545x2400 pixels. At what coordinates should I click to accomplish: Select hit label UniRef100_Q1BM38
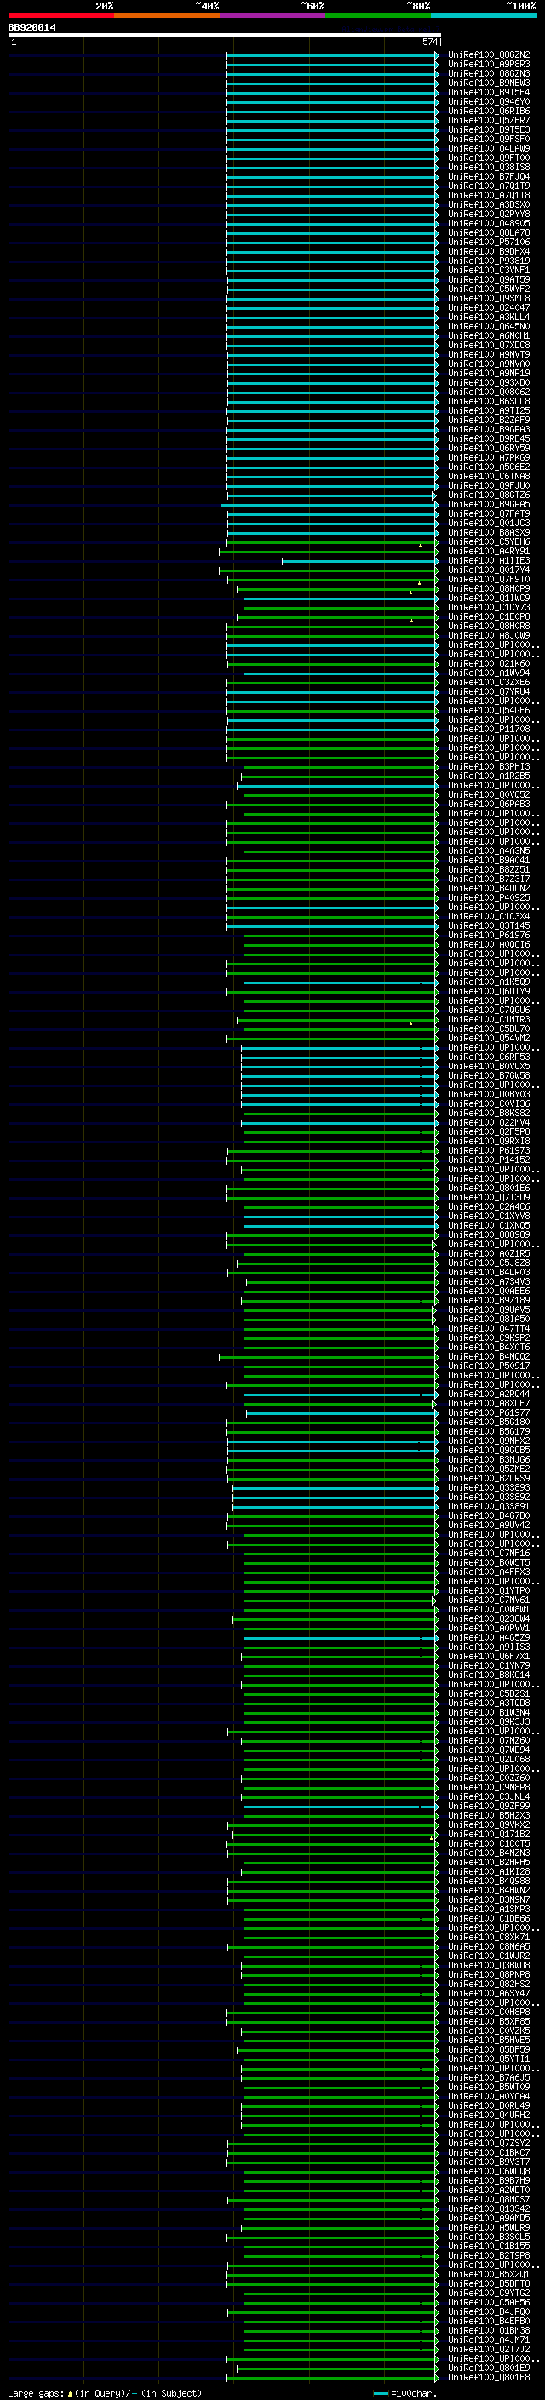tap(488, 2330)
